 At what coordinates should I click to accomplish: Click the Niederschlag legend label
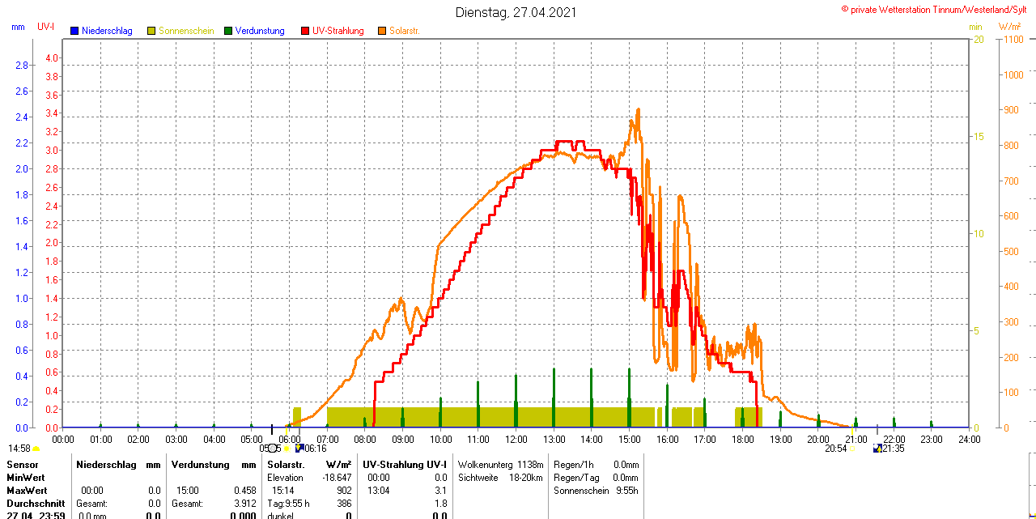[107, 31]
